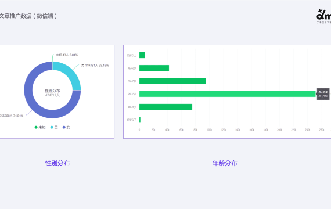Viewport: 331px width, 209px height.
Task: Select the 26-35岁 age bar
Action: pyautogui.click(x=228, y=94)
